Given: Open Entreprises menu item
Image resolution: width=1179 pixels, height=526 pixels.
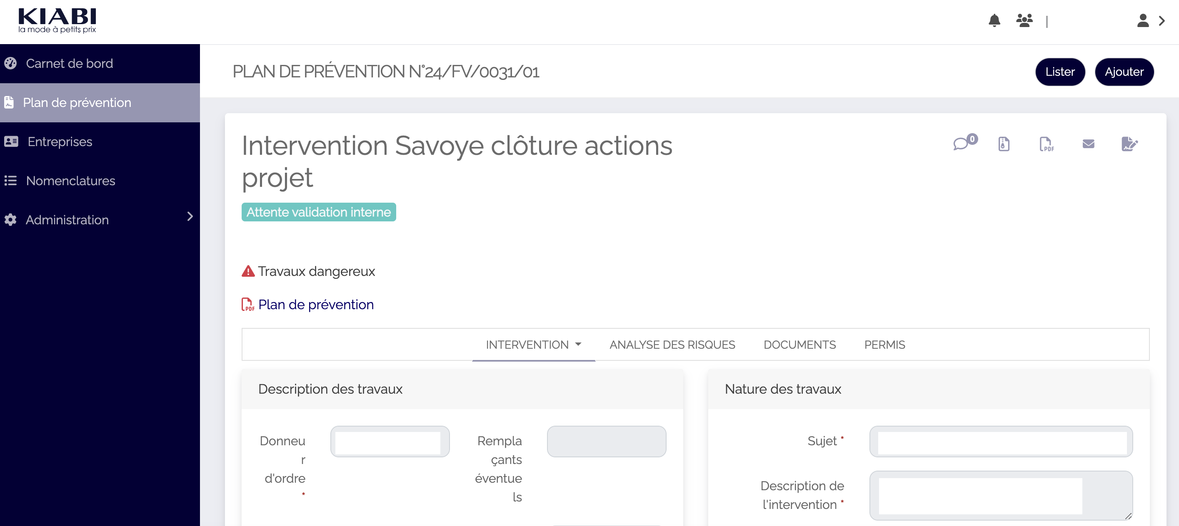Looking at the screenshot, I should tap(100, 141).
